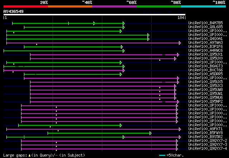Select the purple ~60% identity legend segment
Image resolution: width=229 pixels, height=158 pixels.
coord(114,6)
